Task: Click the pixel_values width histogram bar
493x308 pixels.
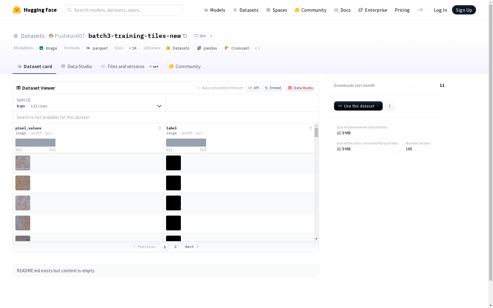Action: (35, 143)
